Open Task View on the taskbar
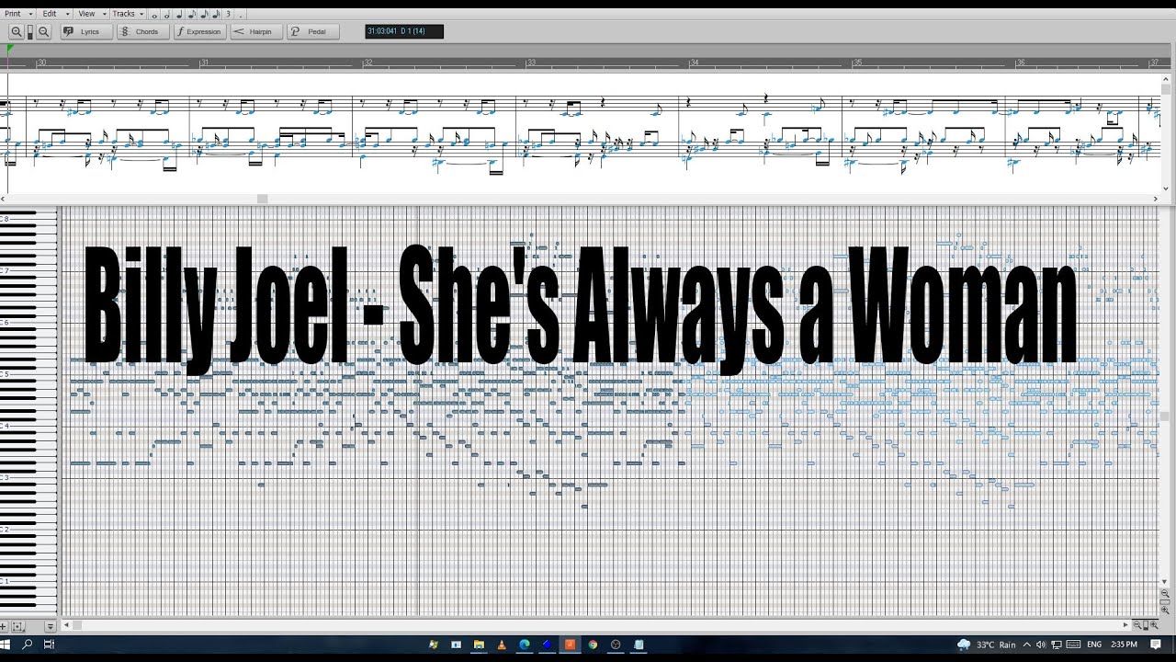Image resolution: width=1176 pixels, height=662 pixels. [50, 645]
